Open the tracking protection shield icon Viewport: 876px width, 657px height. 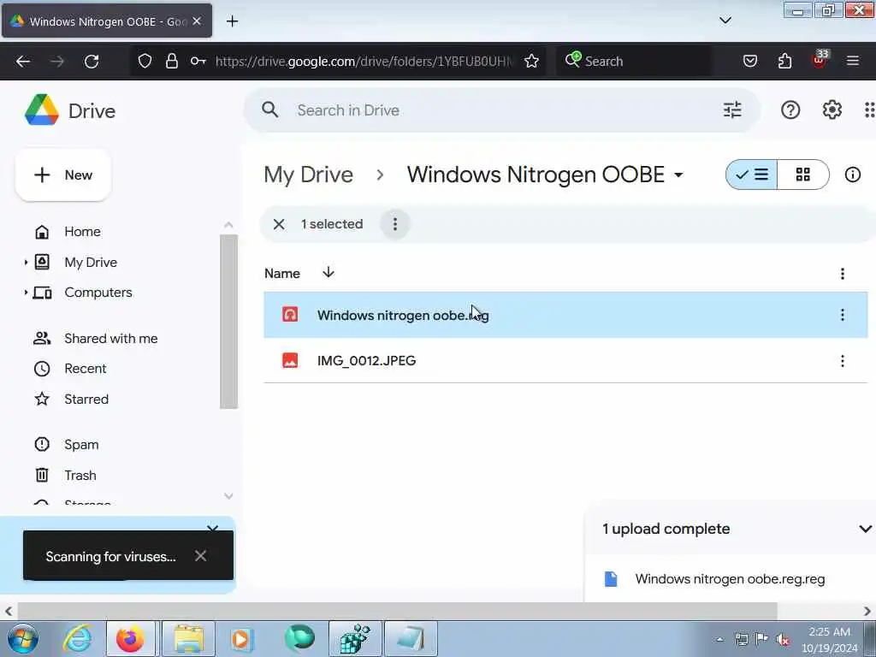point(145,61)
